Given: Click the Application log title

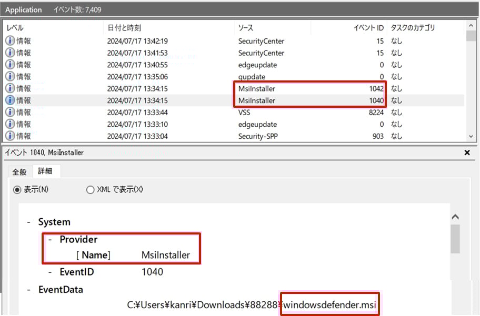Looking at the screenshot, I should point(24,10).
